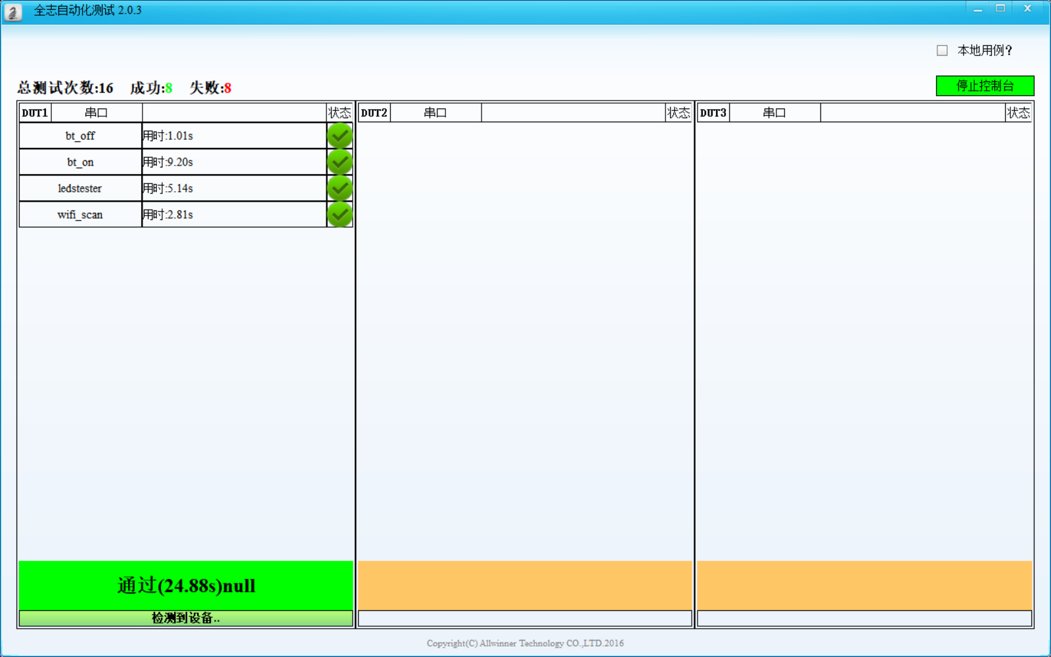Click the DUT1 检测到设备 progress bar
The image size is (1051, 657).
click(186, 618)
